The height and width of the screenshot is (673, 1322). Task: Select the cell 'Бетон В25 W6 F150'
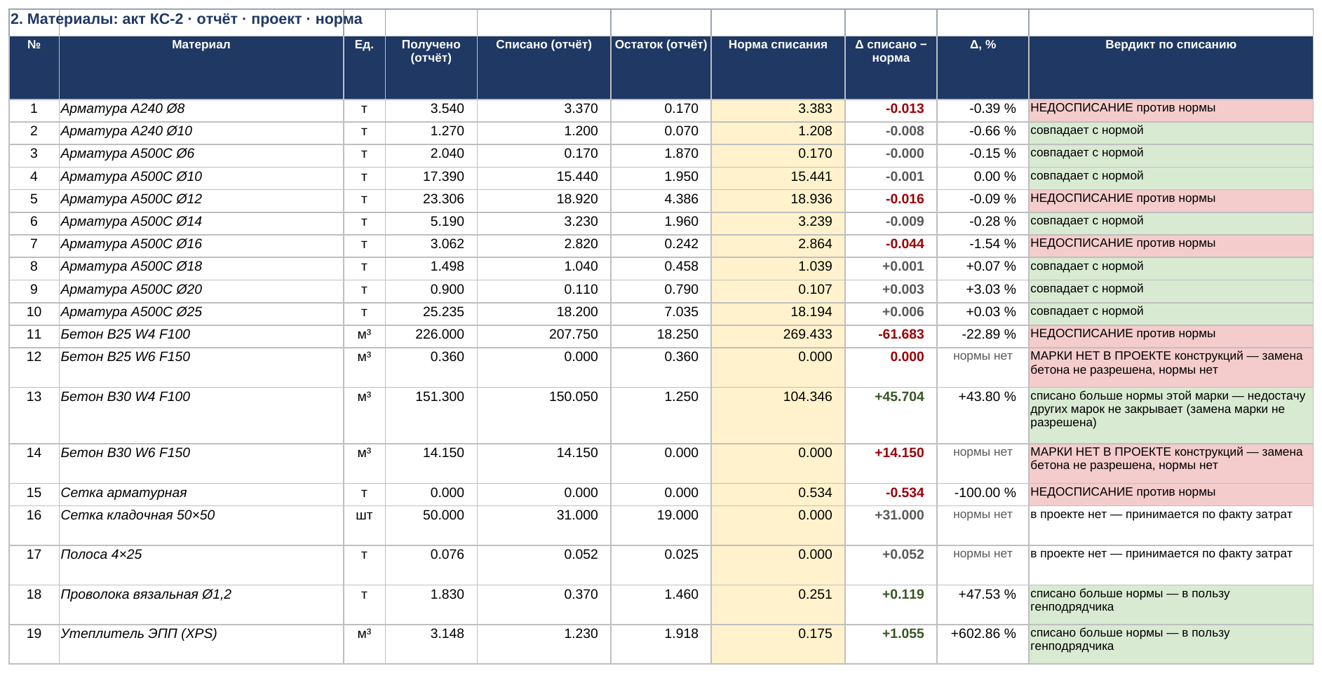tap(201, 368)
